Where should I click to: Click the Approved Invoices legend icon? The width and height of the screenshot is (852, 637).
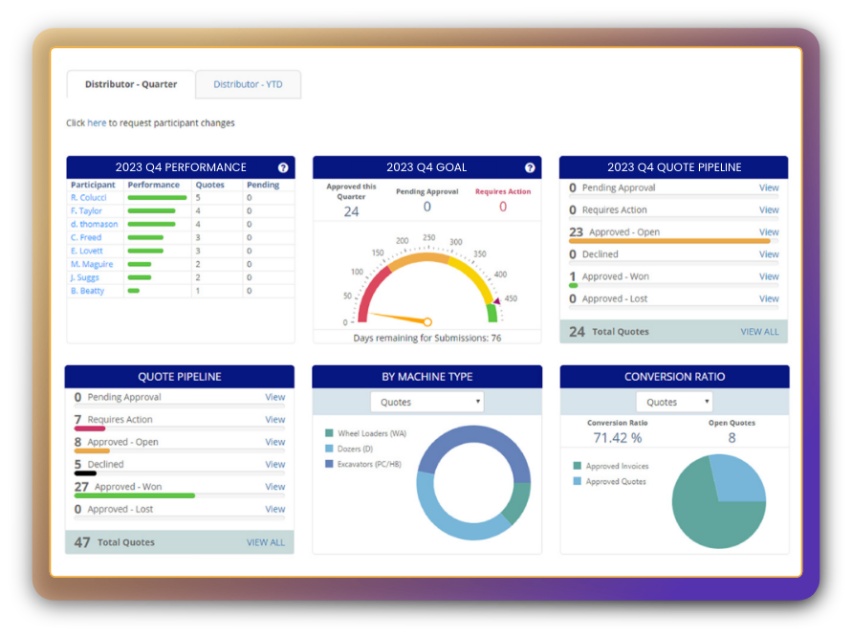(x=578, y=467)
